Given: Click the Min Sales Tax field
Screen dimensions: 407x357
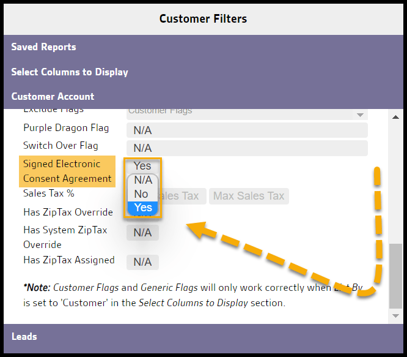Looking at the screenshot, I should [182, 196].
